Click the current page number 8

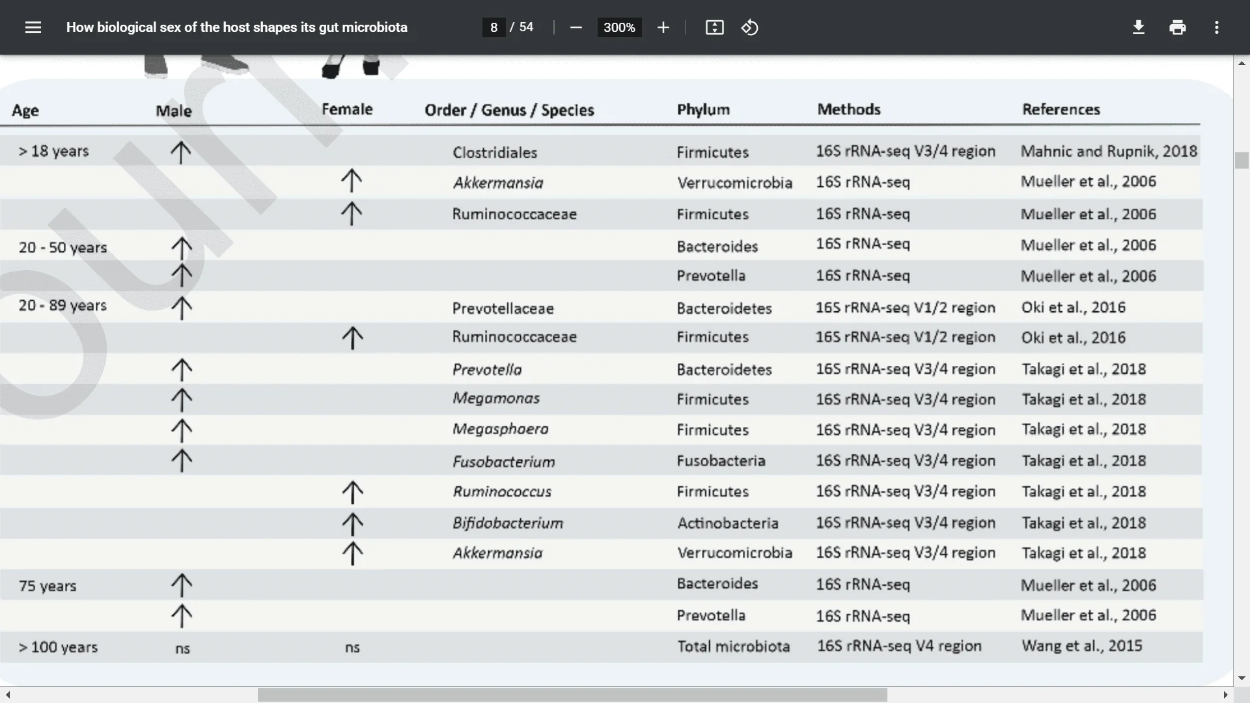(x=495, y=27)
